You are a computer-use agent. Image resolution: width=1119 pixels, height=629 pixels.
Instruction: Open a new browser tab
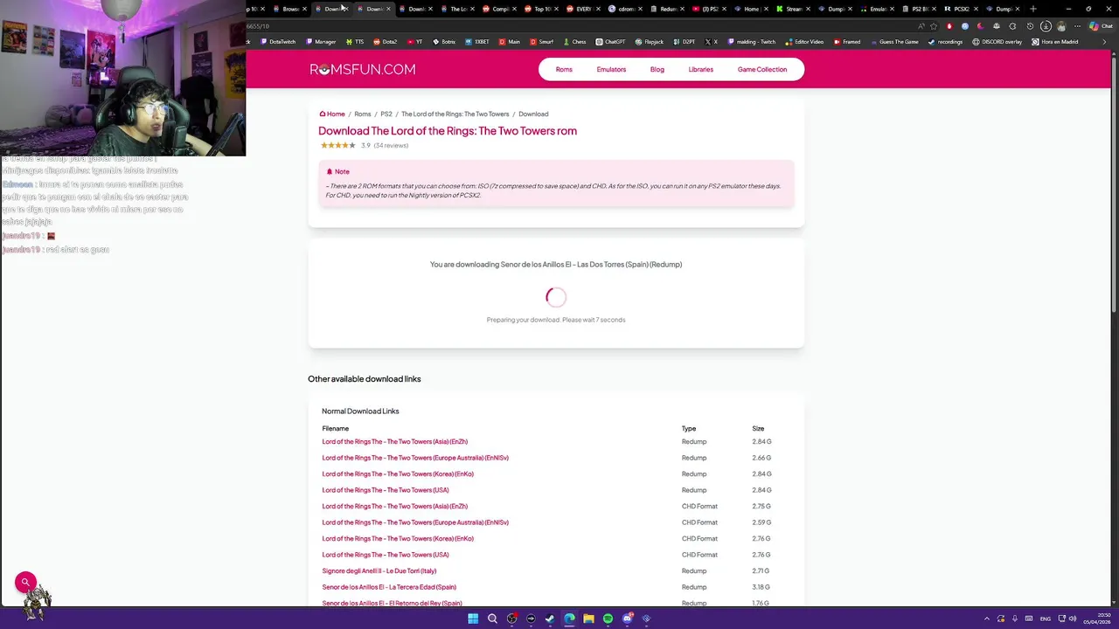coord(1033,9)
